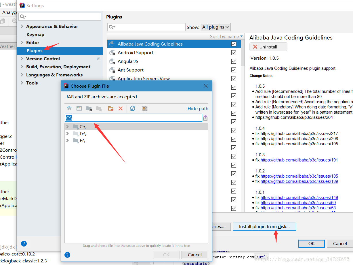This screenshot has height=265, width=353.
Task: Click the blue help icon in Choose Plugin File
Action: coord(67,255)
